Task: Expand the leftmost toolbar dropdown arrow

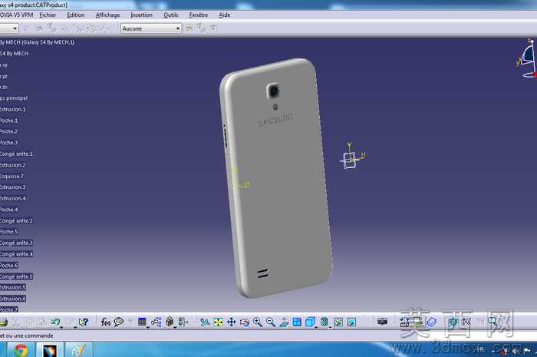Action: coord(15,28)
